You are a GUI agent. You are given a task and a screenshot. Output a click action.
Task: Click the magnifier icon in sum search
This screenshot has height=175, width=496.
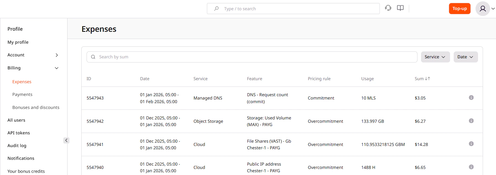pyautogui.click(x=93, y=57)
